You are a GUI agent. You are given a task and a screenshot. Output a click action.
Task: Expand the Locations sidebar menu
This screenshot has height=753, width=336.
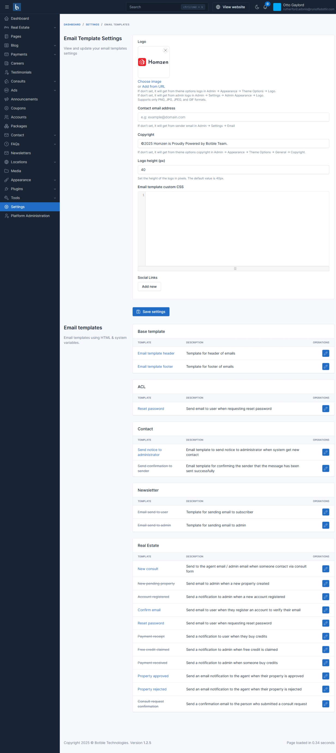30,162
